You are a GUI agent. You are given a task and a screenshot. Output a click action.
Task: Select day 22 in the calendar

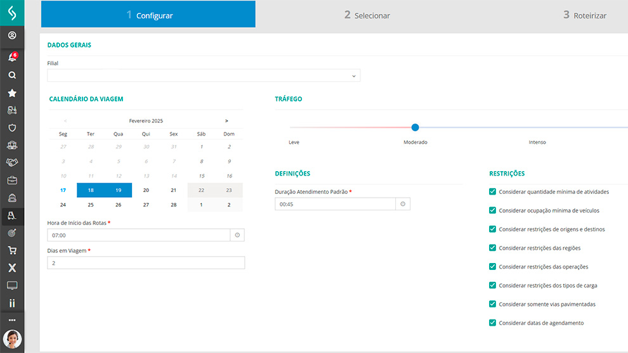pyautogui.click(x=201, y=190)
